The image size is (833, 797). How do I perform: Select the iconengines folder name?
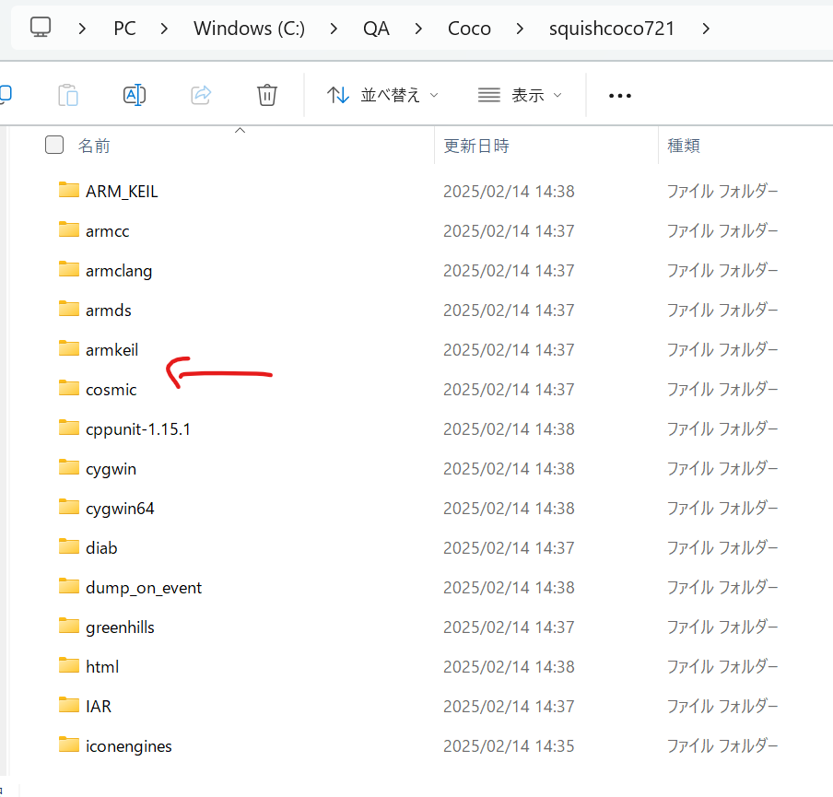[129, 746]
